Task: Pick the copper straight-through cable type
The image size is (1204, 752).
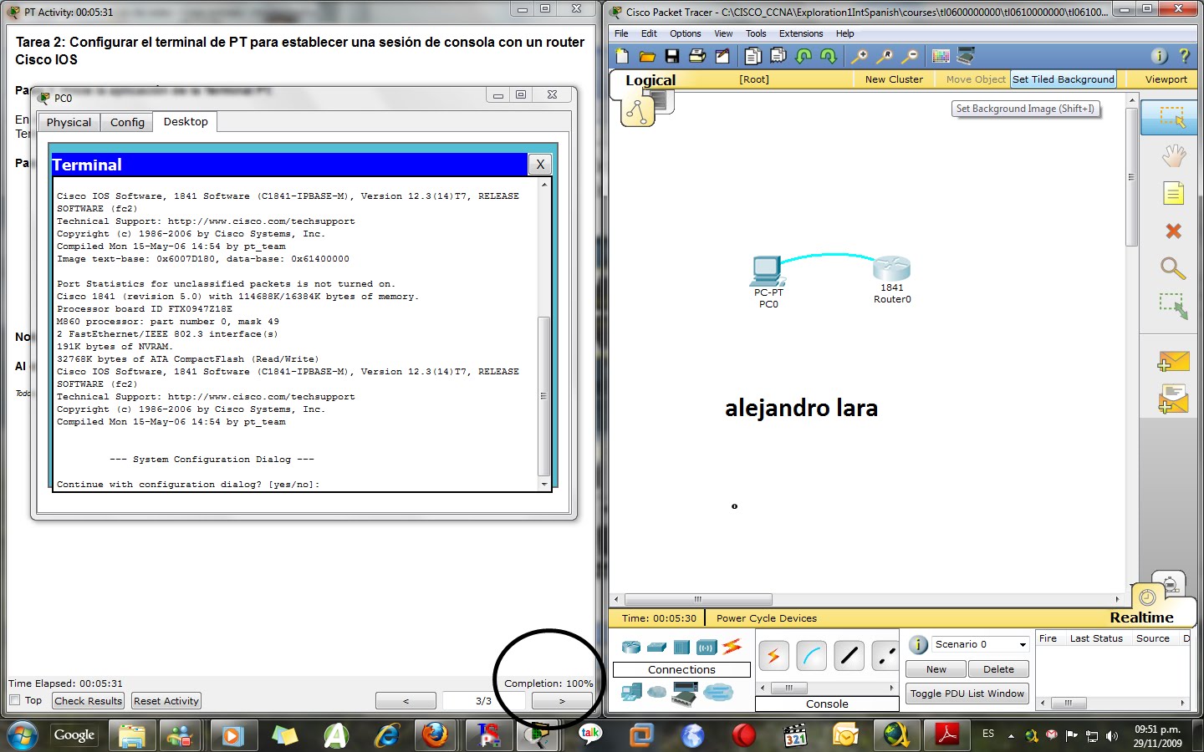Action: pyautogui.click(x=849, y=656)
